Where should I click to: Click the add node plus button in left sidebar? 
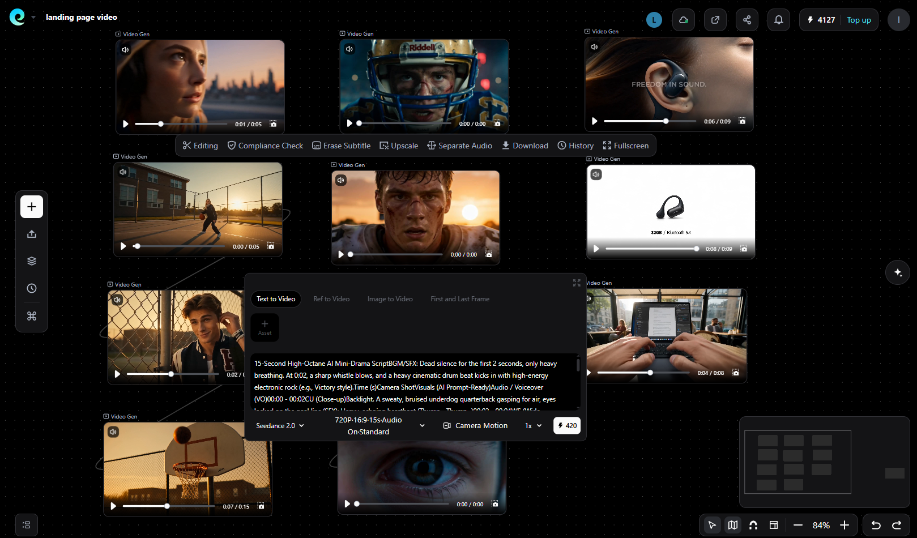[x=32, y=207]
